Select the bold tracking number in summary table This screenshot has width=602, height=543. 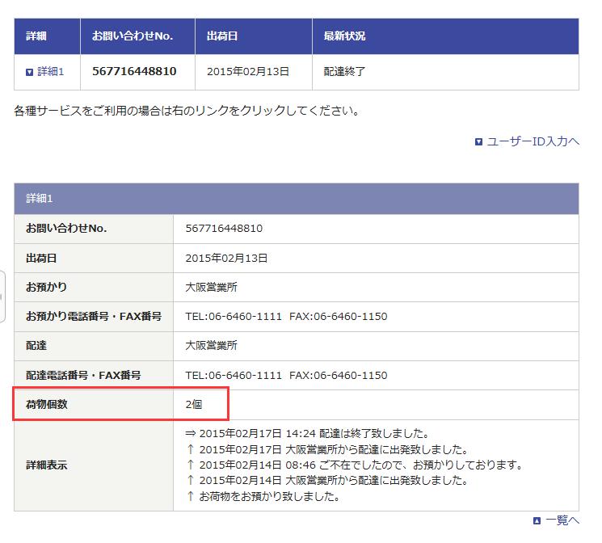134,72
